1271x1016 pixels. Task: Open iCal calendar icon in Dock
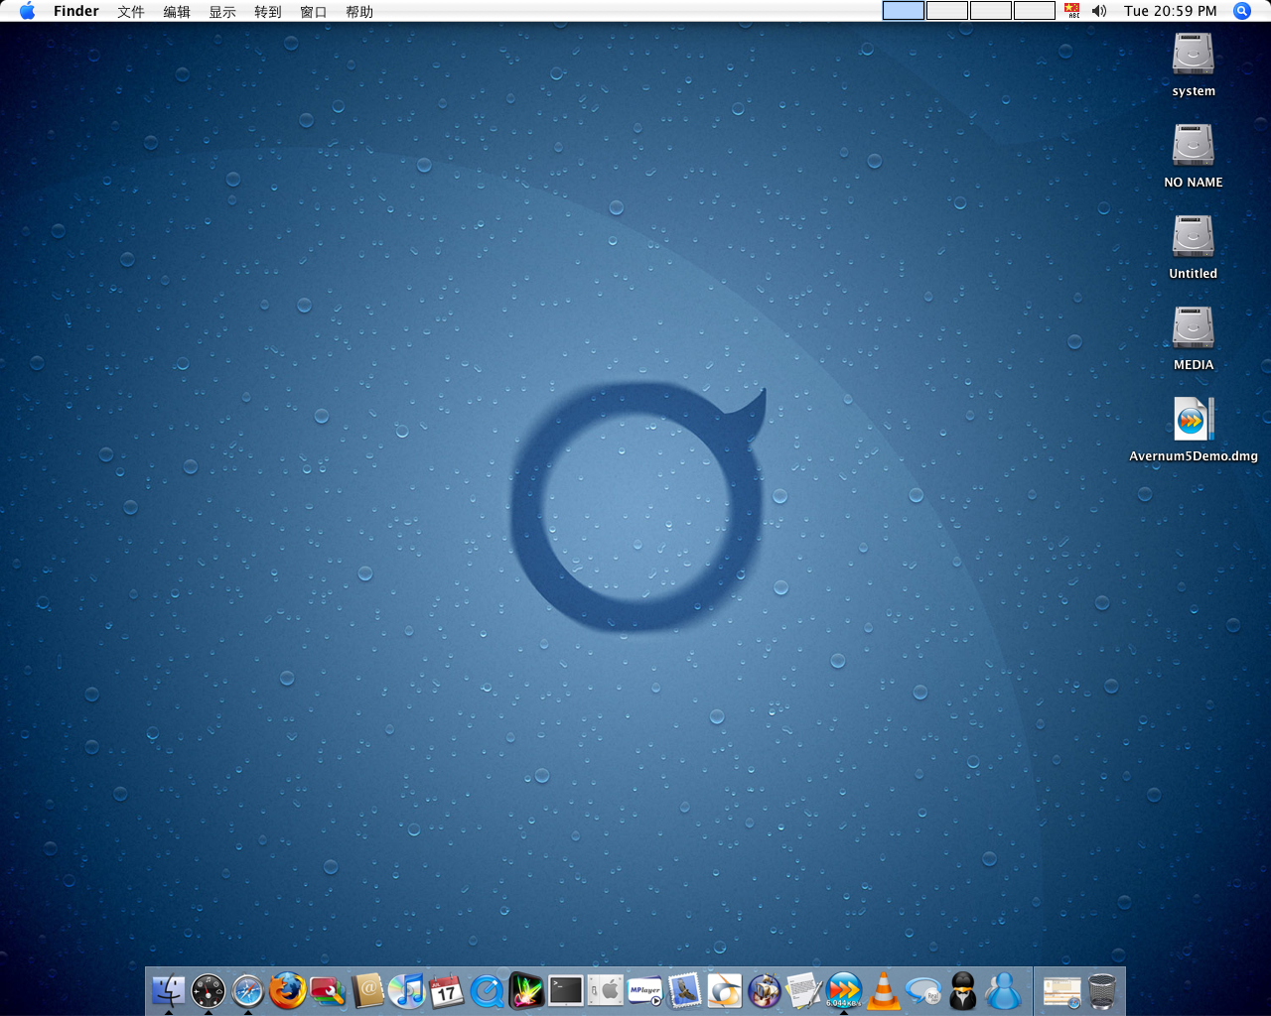(447, 990)
